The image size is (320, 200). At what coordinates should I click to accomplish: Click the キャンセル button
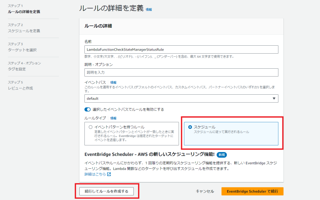click(205, 191)
